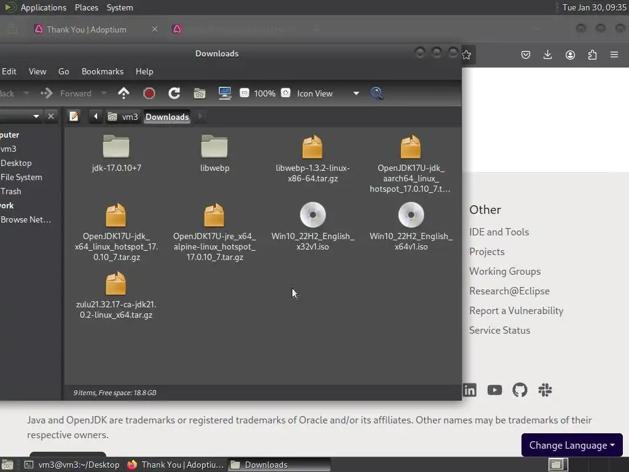629x472 pixels.
Task: Open the Applications menu in top panel
Action: pos(44,7)
